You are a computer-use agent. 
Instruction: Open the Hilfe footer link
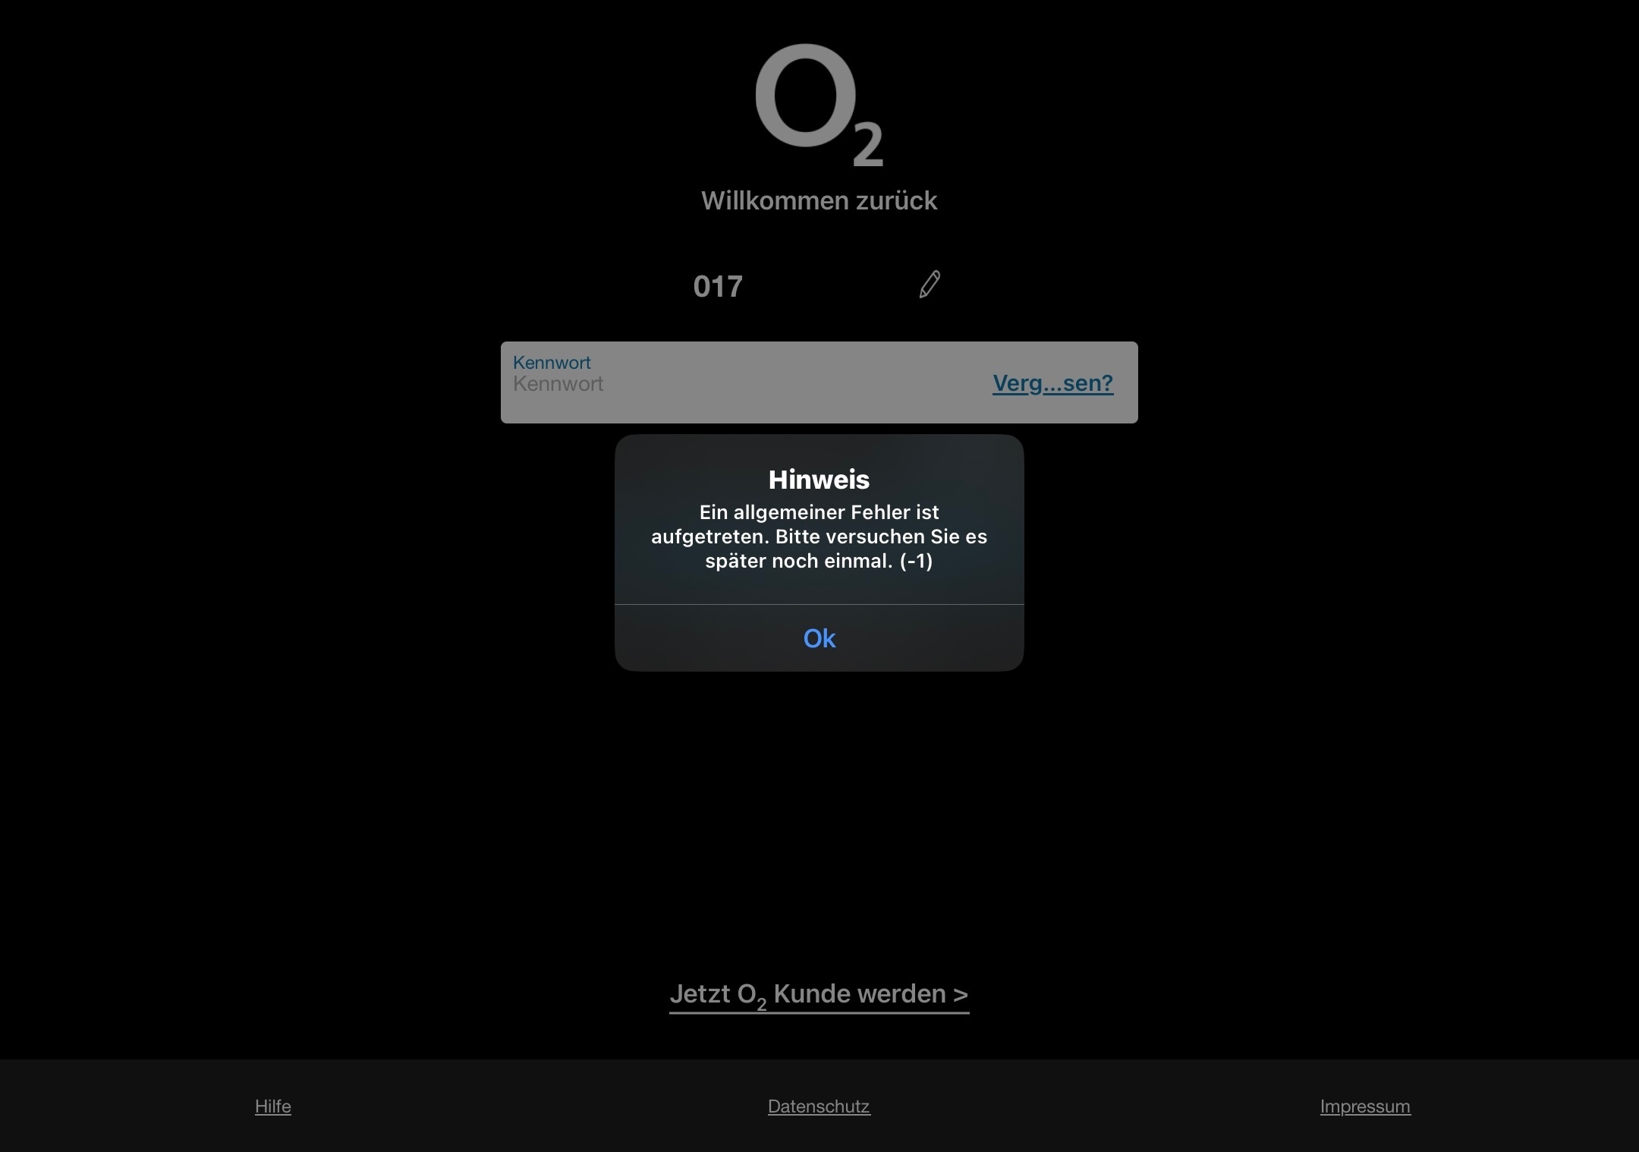273,1106
